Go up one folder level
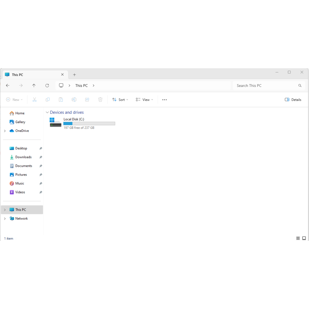This screenshot has height=309, width=309. pyautogui.click(x=34, y=86)
